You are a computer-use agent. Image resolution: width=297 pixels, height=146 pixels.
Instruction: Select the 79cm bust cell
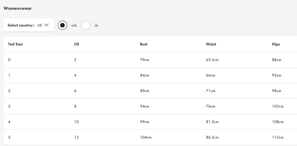click(144, 60)
